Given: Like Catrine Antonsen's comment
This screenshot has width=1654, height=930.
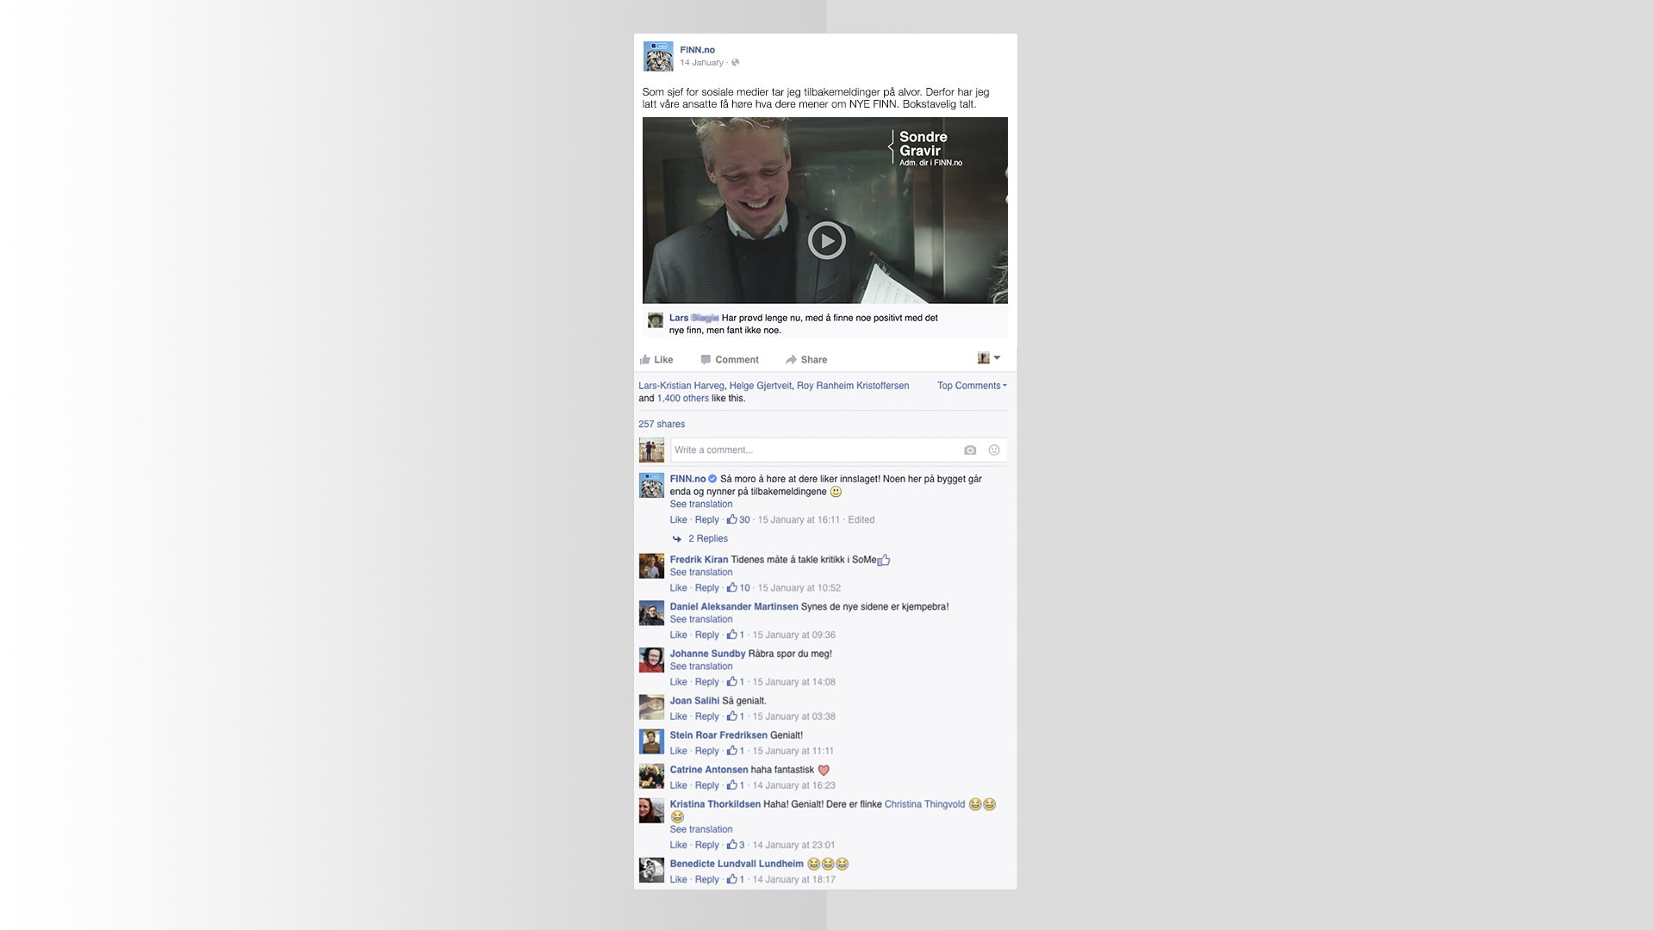Looking at the screenshot, I should tap(679, 785).
